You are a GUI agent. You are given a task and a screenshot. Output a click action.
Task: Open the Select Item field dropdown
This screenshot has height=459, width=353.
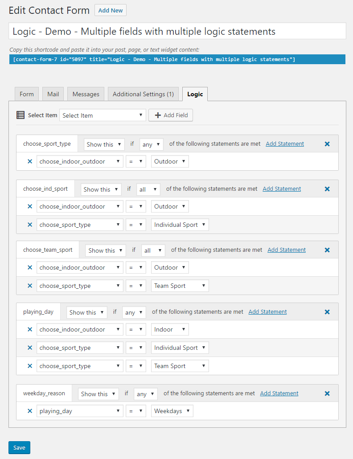click(103, 115)
